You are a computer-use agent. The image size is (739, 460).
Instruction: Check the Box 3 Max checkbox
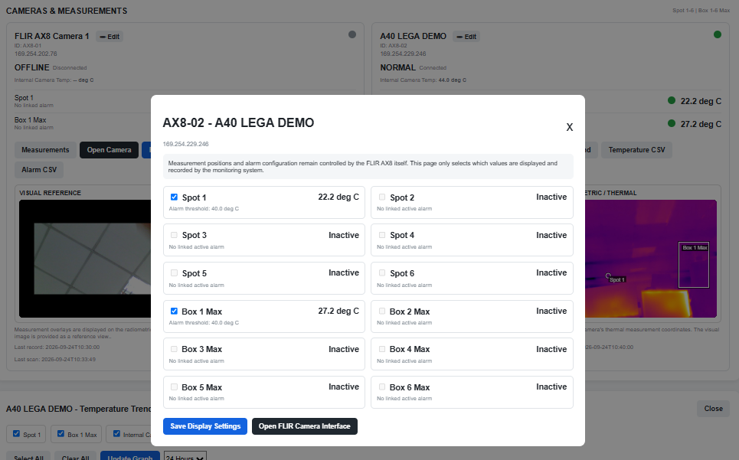click(174, 349)
